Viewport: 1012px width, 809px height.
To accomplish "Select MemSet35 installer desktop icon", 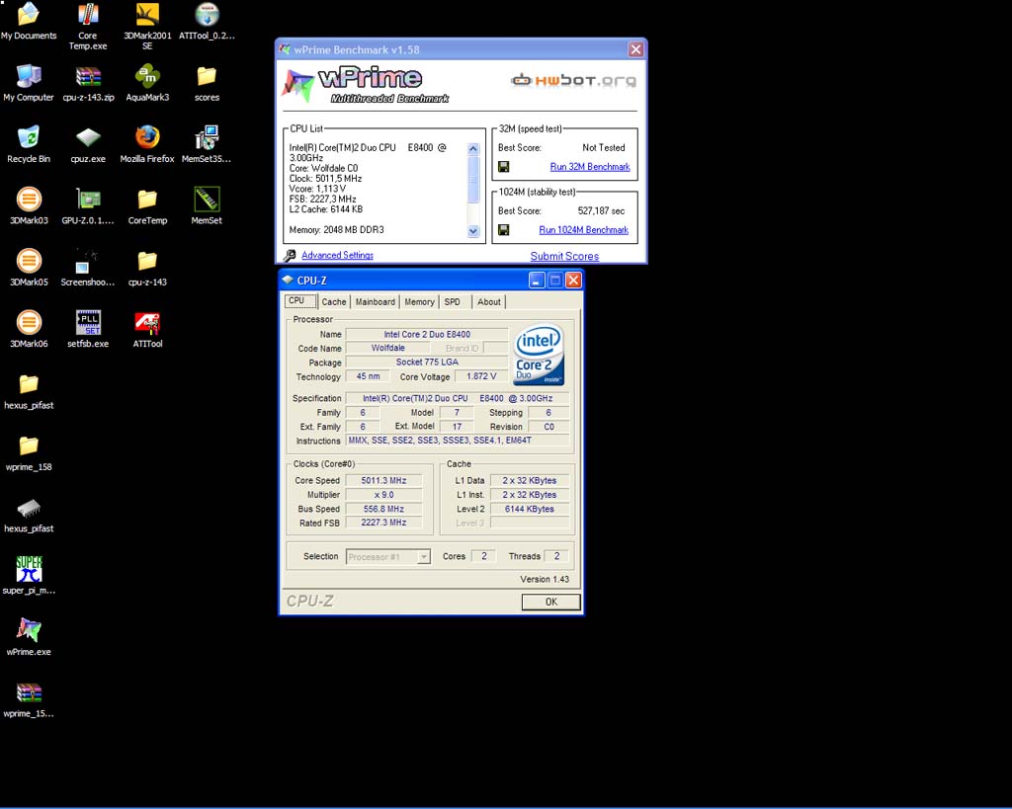I will tap(207, 144).
